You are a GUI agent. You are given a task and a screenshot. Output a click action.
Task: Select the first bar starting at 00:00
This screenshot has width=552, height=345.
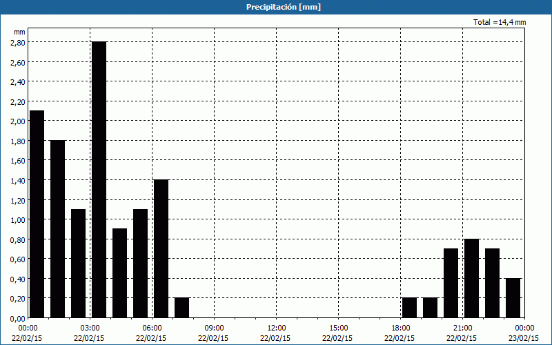(37, 214)
